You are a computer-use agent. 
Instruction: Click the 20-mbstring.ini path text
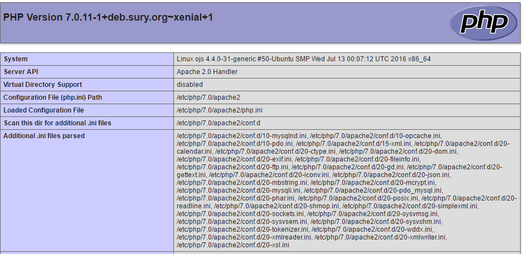[241, 183]
